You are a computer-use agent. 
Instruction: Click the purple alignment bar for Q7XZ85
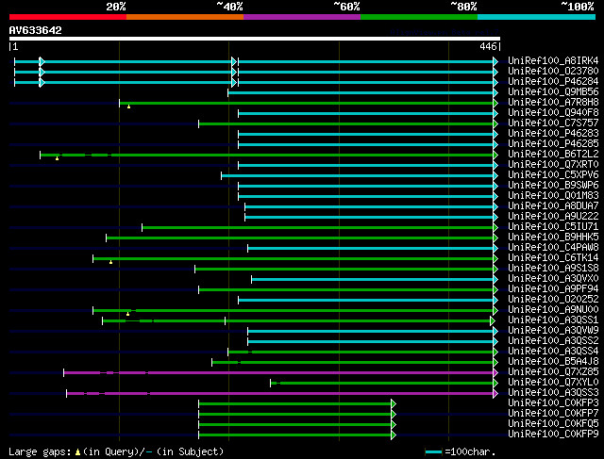point(281,373)
